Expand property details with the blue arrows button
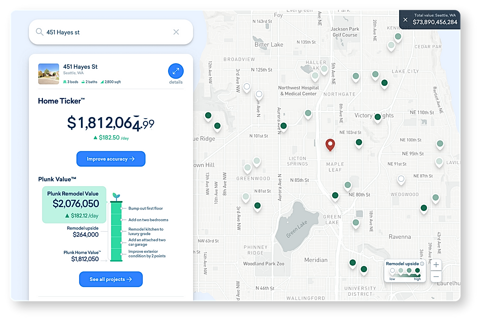Screen dimensions: 481x321 [176, 71]
